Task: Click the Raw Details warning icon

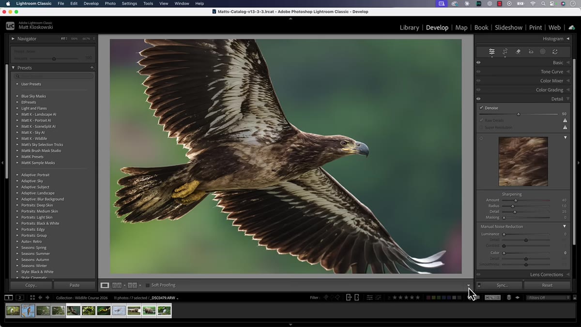Action: point(565,120)
